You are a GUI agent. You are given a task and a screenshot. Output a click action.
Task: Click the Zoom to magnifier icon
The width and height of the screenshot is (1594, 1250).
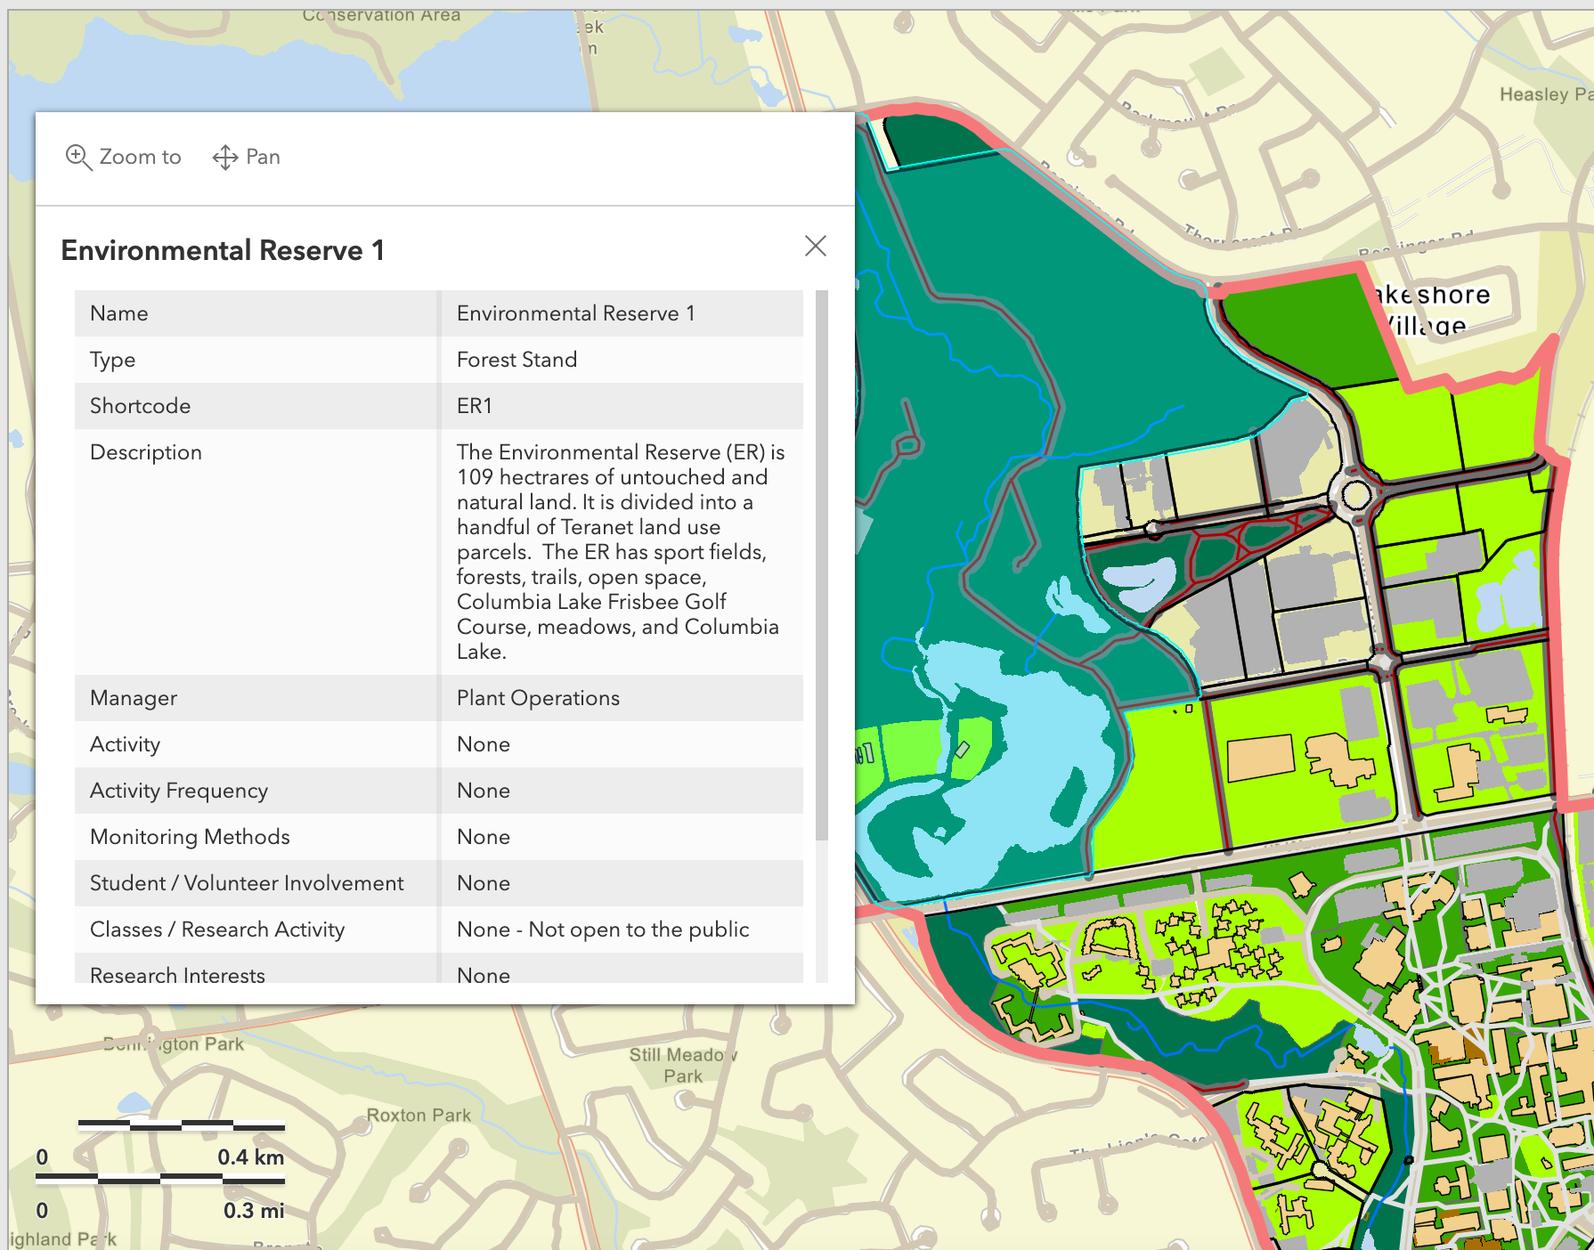[78, 158]
